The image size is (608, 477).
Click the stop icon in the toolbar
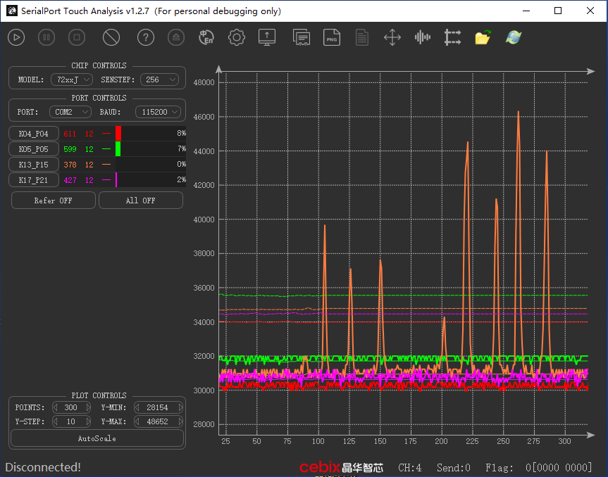[x=77, y=37]
